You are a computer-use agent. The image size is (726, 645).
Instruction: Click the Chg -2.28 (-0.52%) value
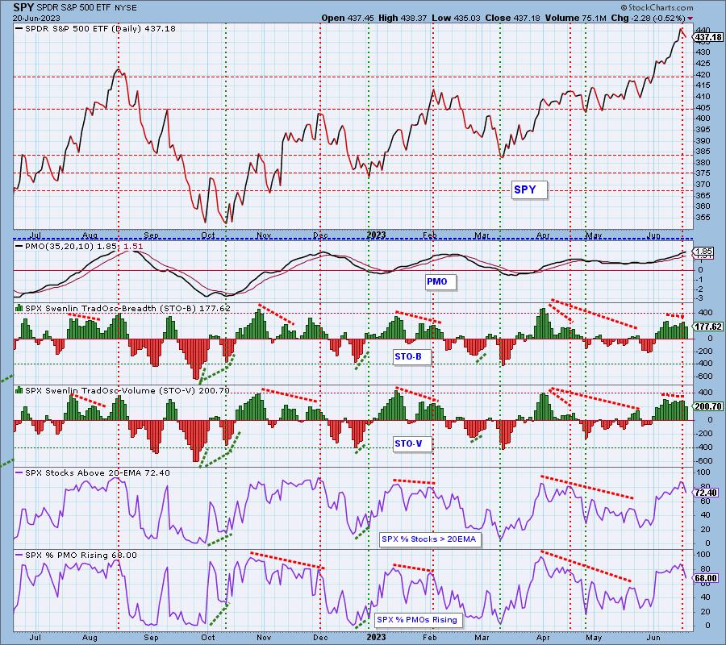pyautogui.click(x=649, y=18)
